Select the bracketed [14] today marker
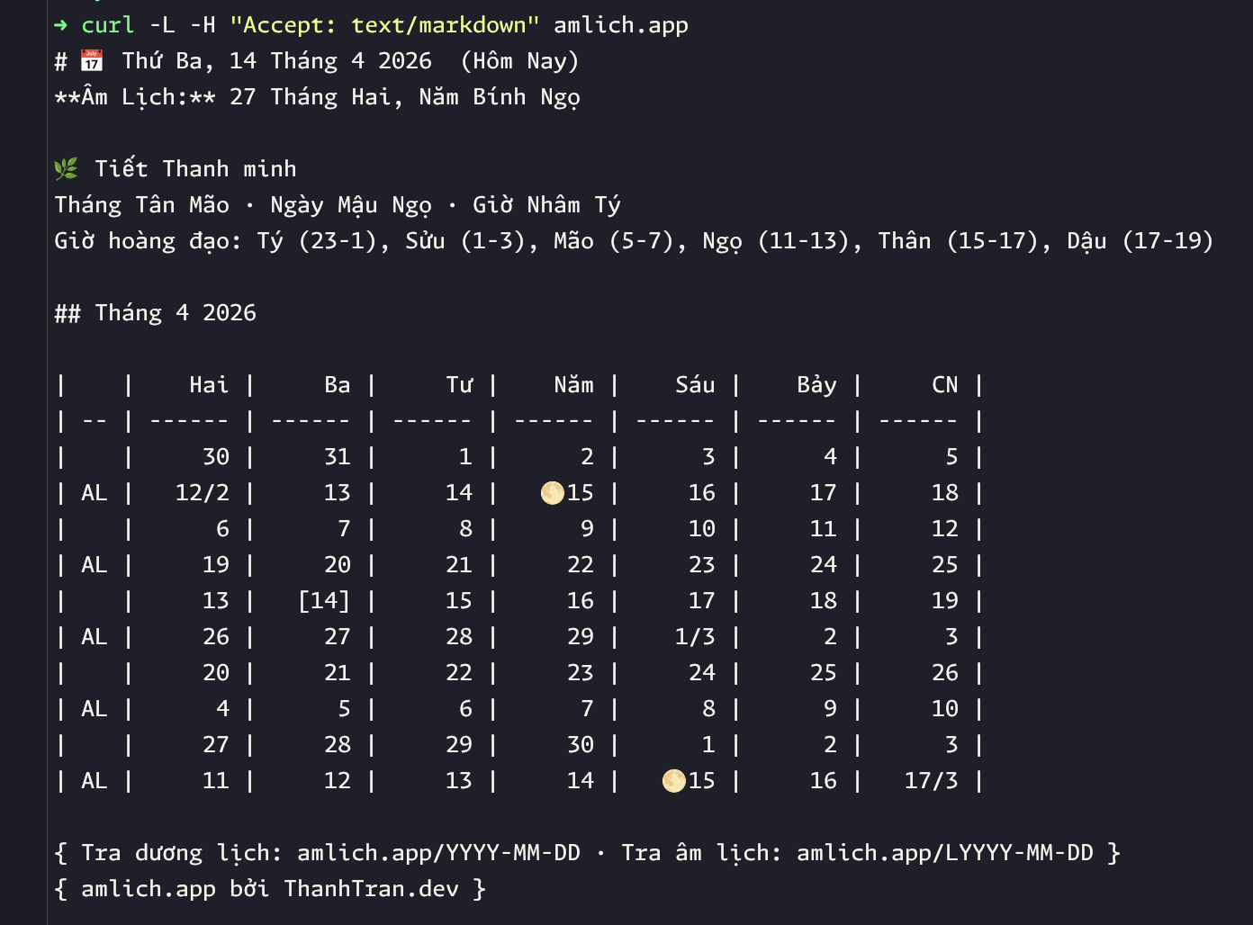The height and width of the screenshot is (925, 1253). (322, 600)
